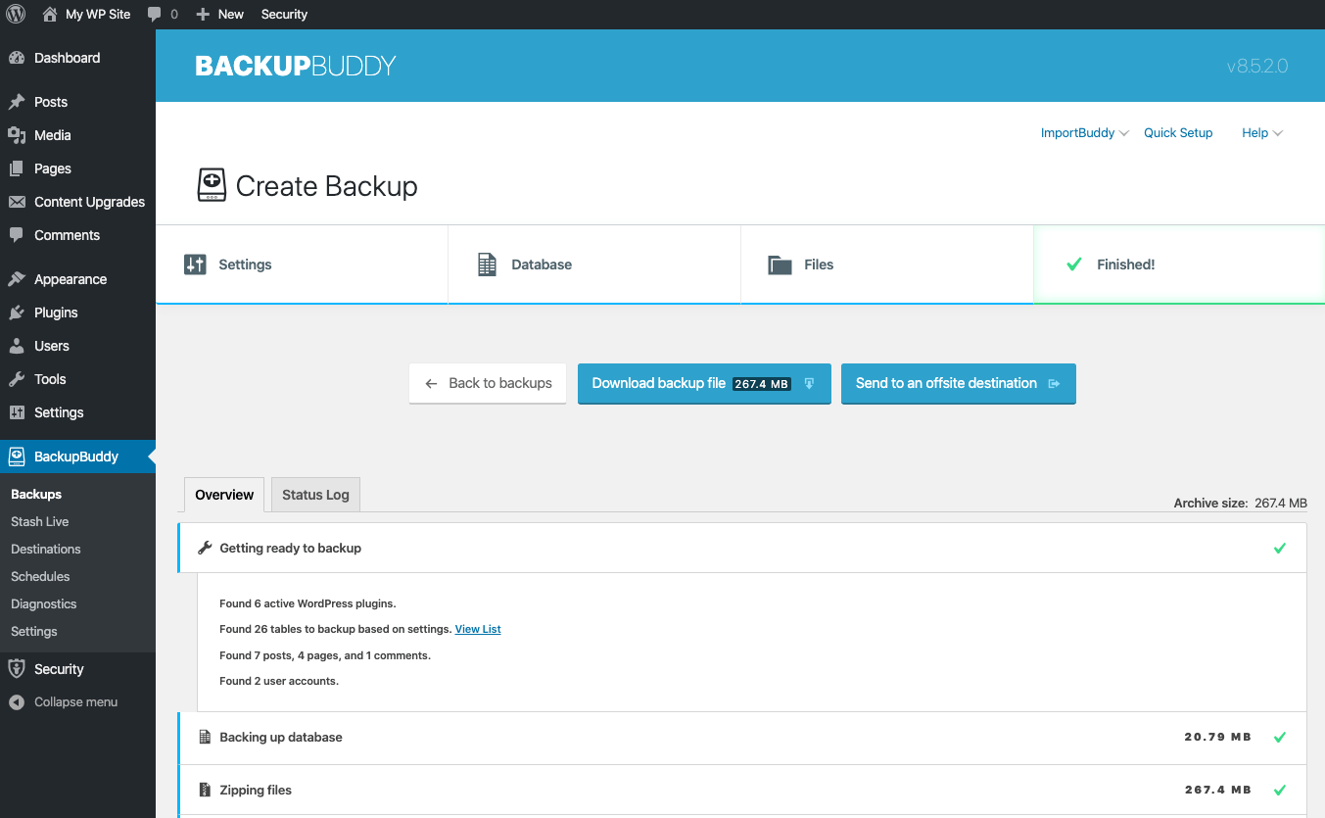
Task: Click the Content Upgrades envelope icon
Action: click(17, 202)
